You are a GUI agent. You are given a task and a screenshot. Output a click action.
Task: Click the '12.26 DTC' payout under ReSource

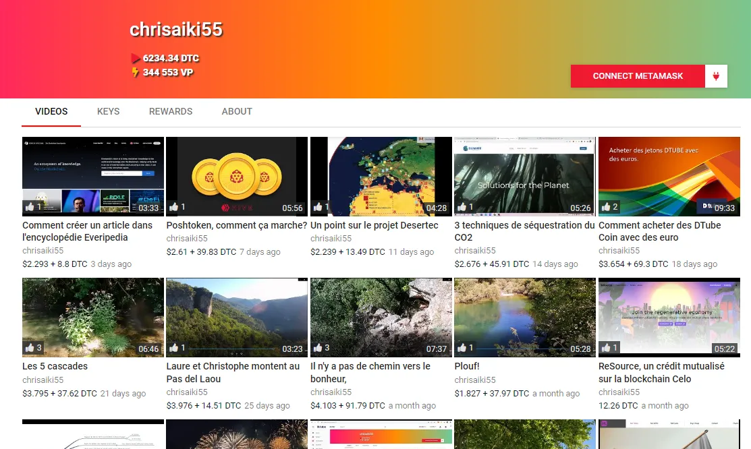(x=618, y=405)
